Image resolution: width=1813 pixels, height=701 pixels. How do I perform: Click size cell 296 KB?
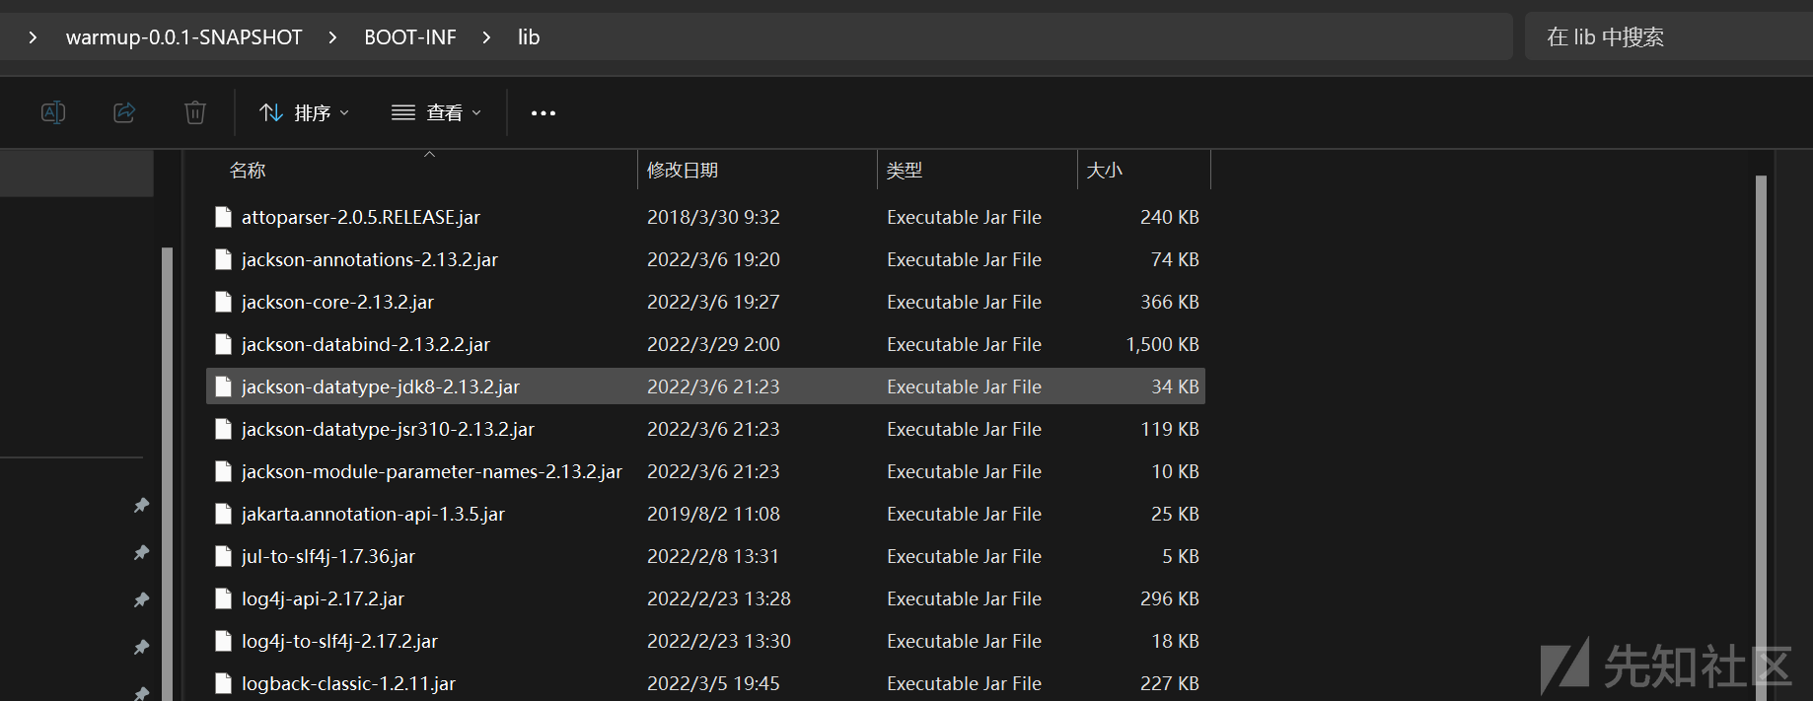[x=1169, y=598]
